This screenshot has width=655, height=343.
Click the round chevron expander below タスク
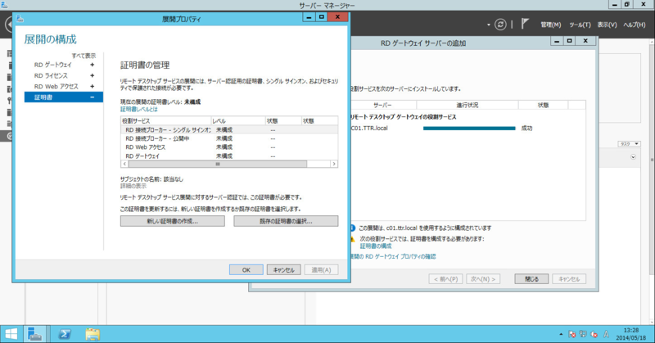point(633,157)
